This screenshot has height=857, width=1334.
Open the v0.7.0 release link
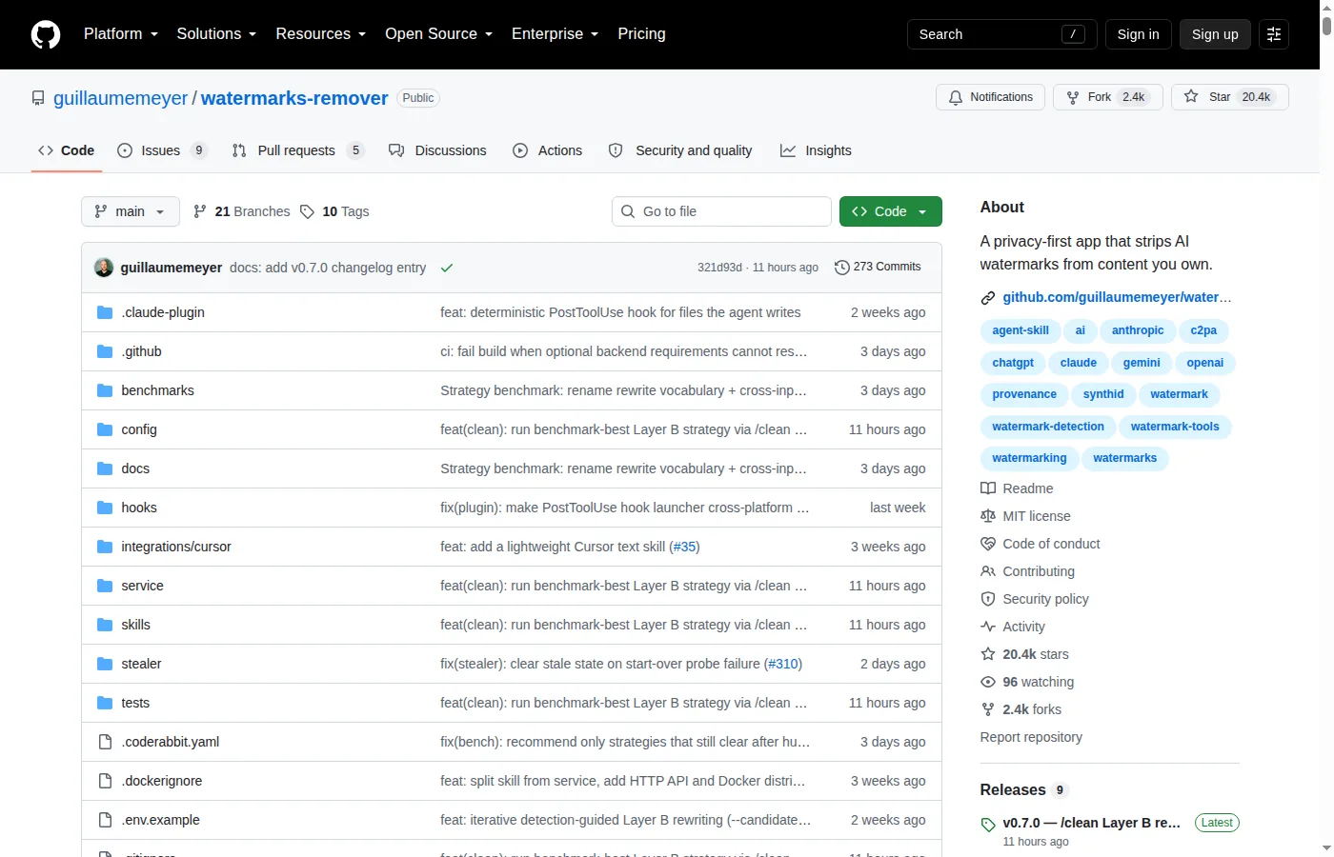1092,823
